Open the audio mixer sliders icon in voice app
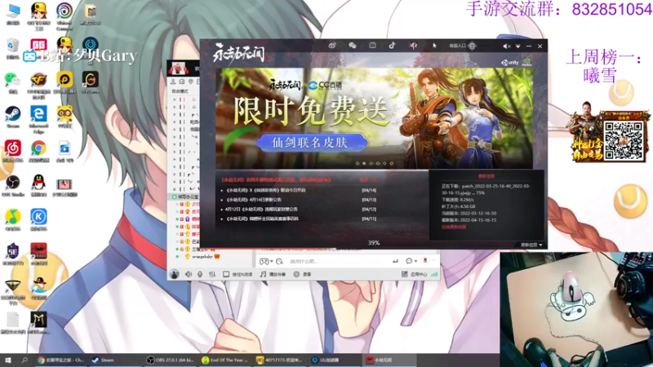This screenshot has width=653, height=367. [212, 274]
